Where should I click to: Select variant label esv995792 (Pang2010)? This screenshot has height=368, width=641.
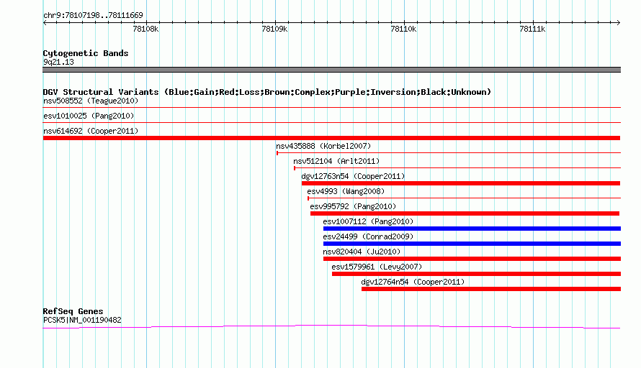click(x=353, y=206)
